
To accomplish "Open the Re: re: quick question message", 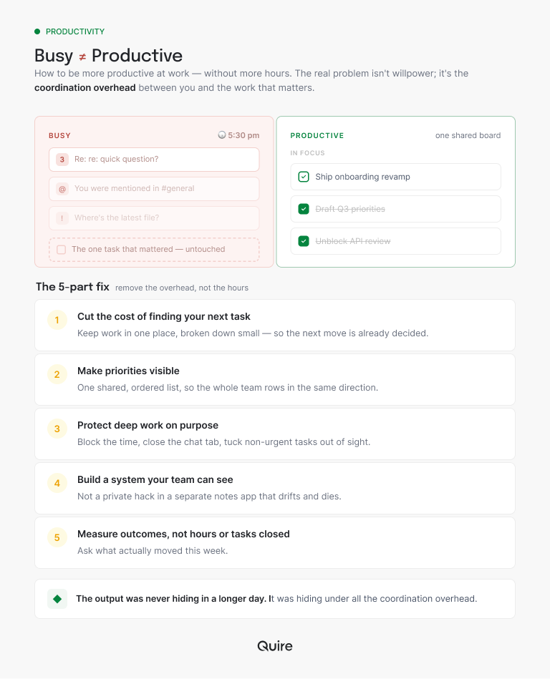I will pyautogui.click(x=154, y=160).
